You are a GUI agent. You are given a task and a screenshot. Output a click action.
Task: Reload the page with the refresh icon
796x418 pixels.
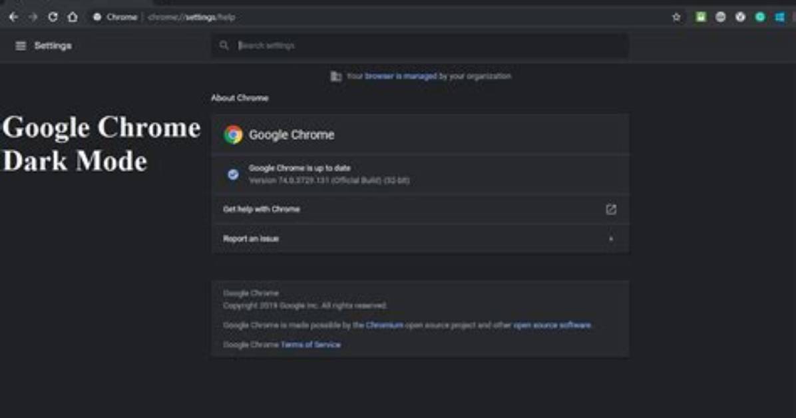53,17
